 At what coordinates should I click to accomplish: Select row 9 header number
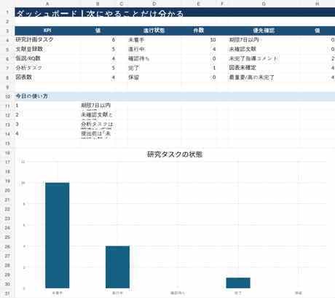coord(7,87)
